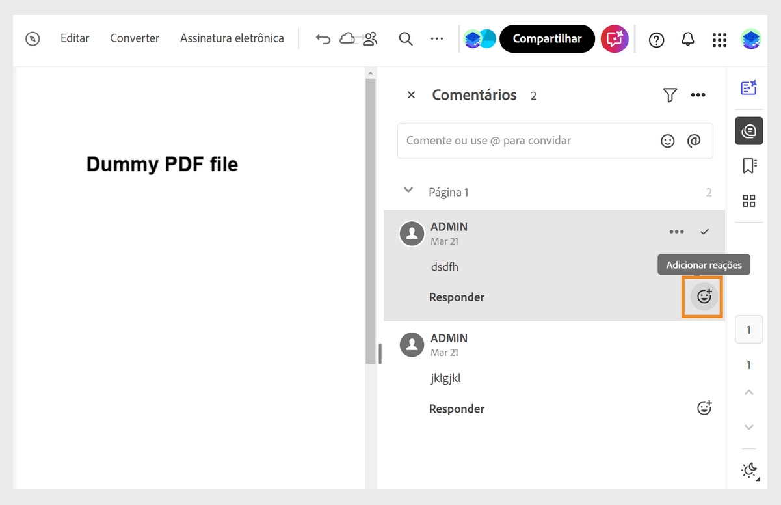781x505 pixels.
Task: Toggle dark mode with moon icon
Action: (748, 470)
